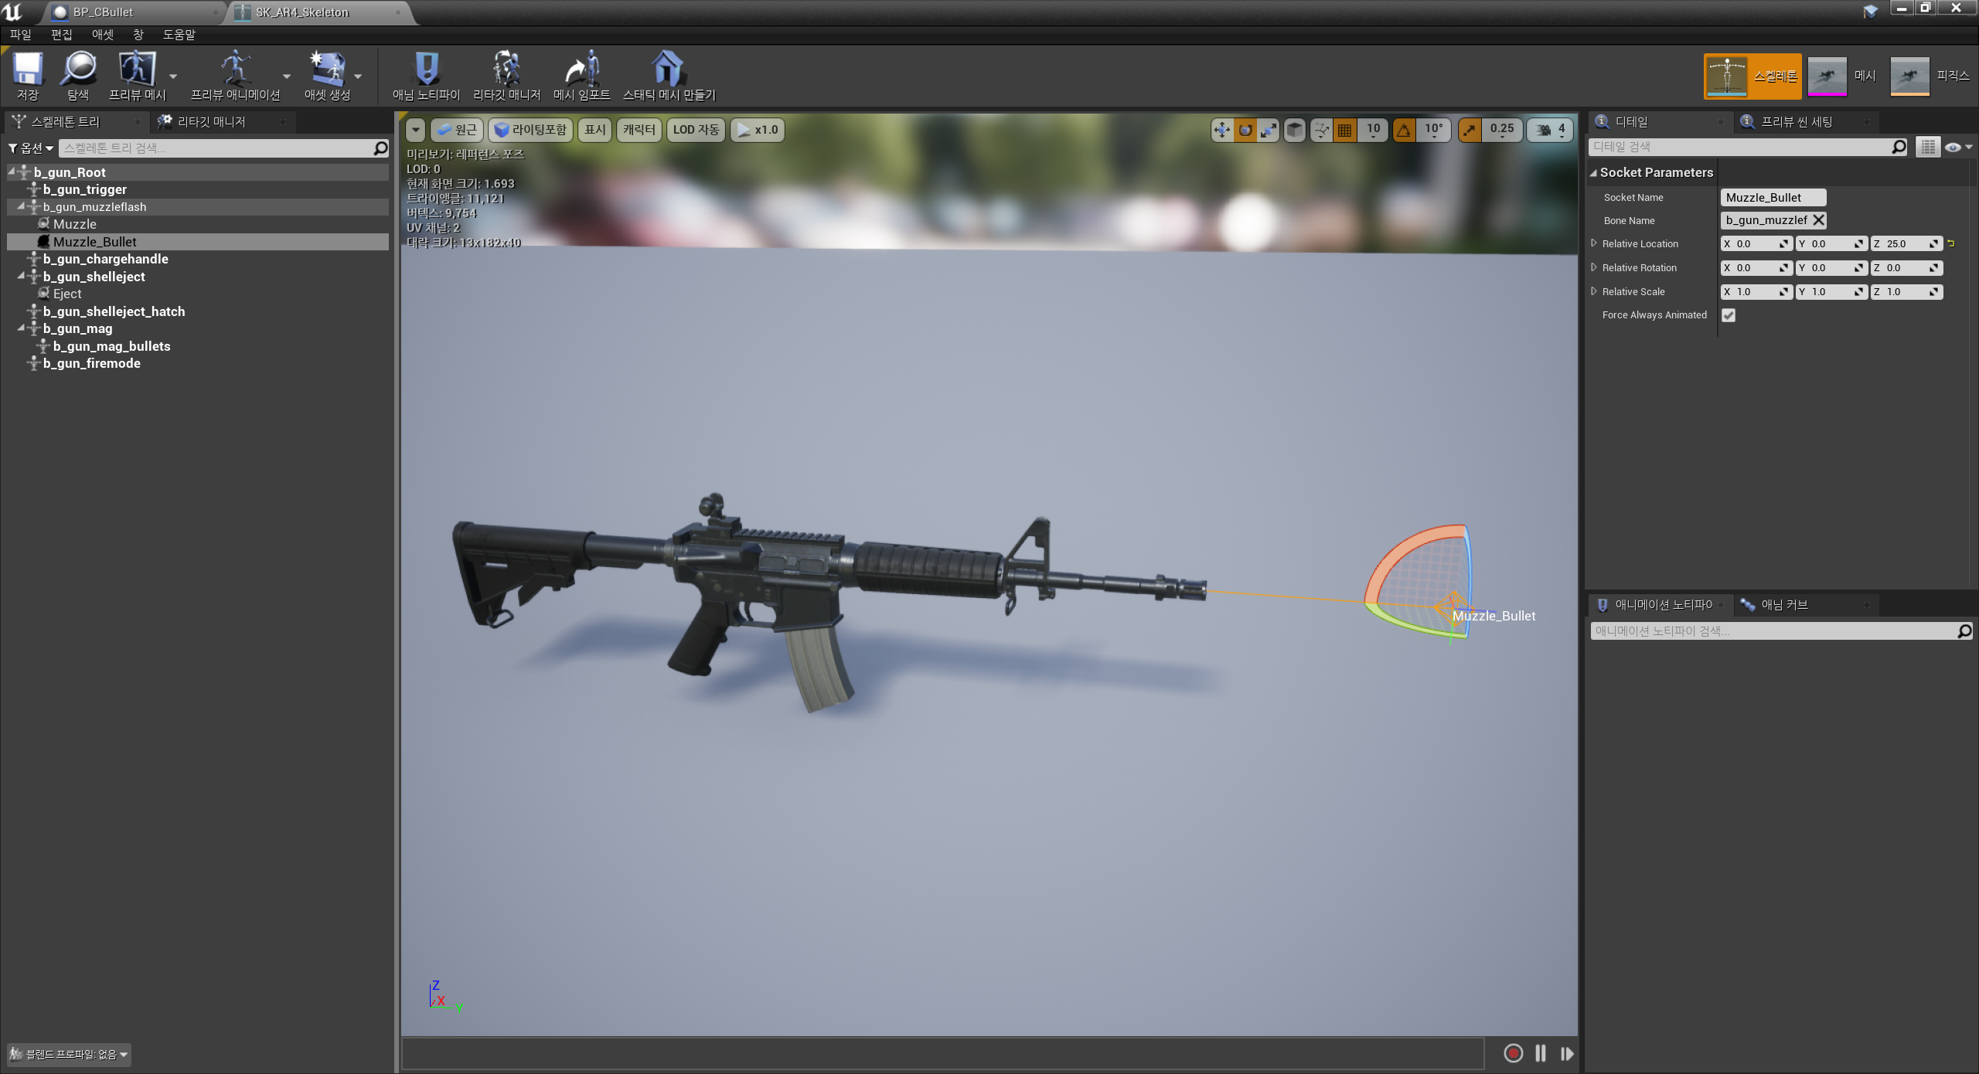This screenshot has width=1979, height=1074.
Task: Click the 캐릭터 (Character) viewport button
Action: (639, 130)
